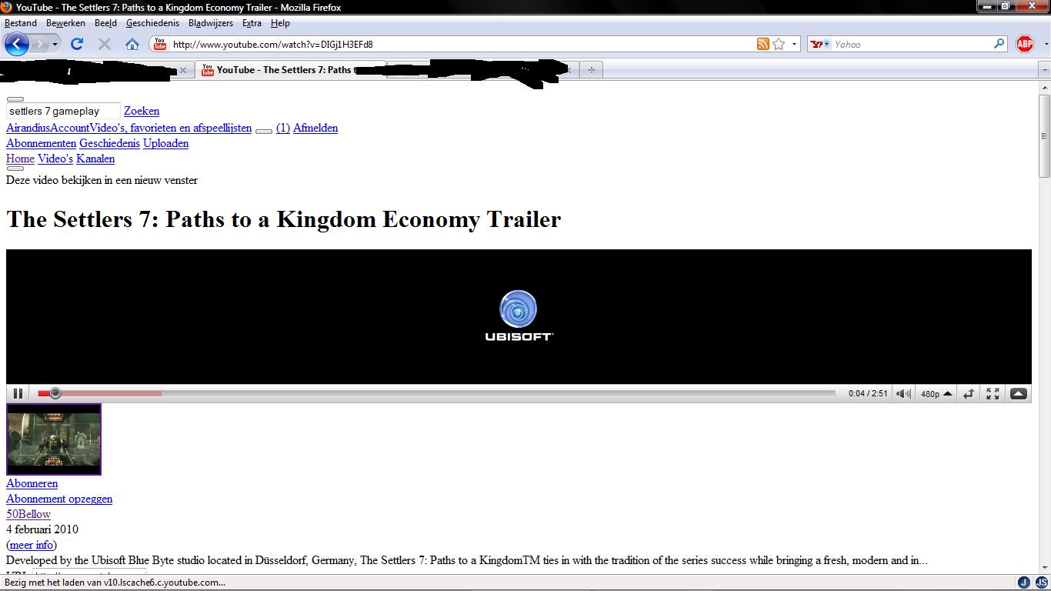Image resolution: width=1051 pixels, height=591 pixels.
Task: Click the video seek bar scrubber handle
Action: tap(55, 393)
